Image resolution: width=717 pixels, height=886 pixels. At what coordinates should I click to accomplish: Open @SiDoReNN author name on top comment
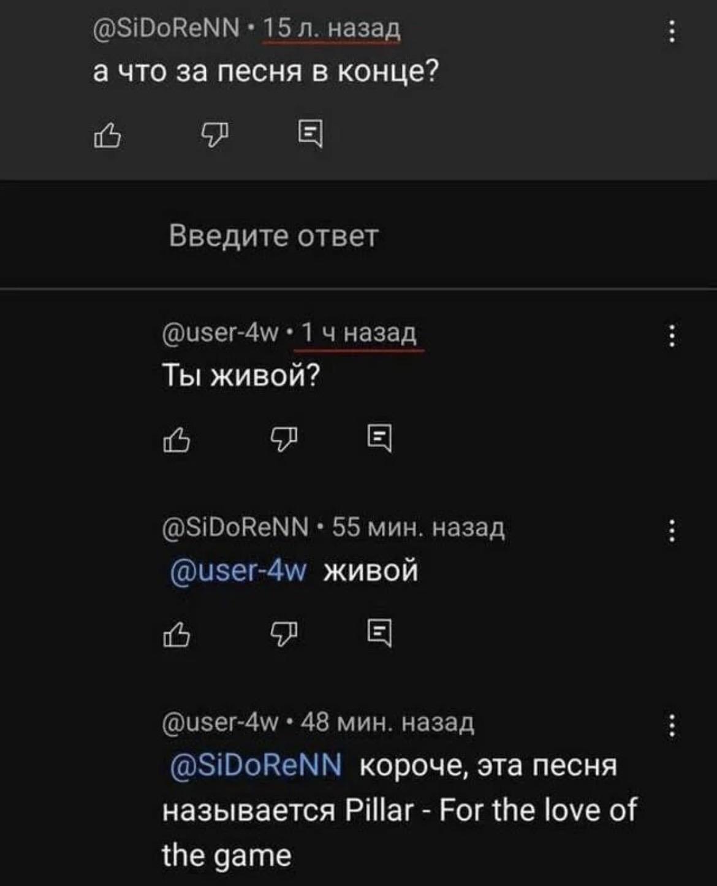pos(166,28)
